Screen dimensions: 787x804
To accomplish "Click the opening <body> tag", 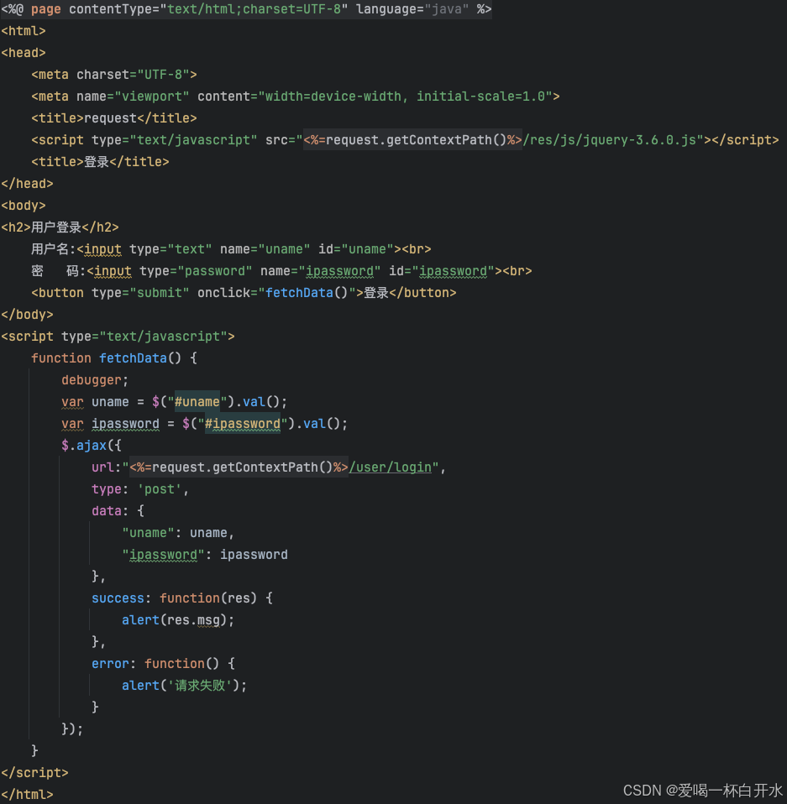I will tap(23, 206).
